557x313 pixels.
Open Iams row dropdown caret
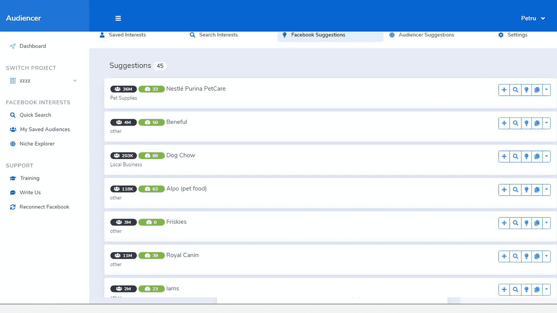[547, 290]
